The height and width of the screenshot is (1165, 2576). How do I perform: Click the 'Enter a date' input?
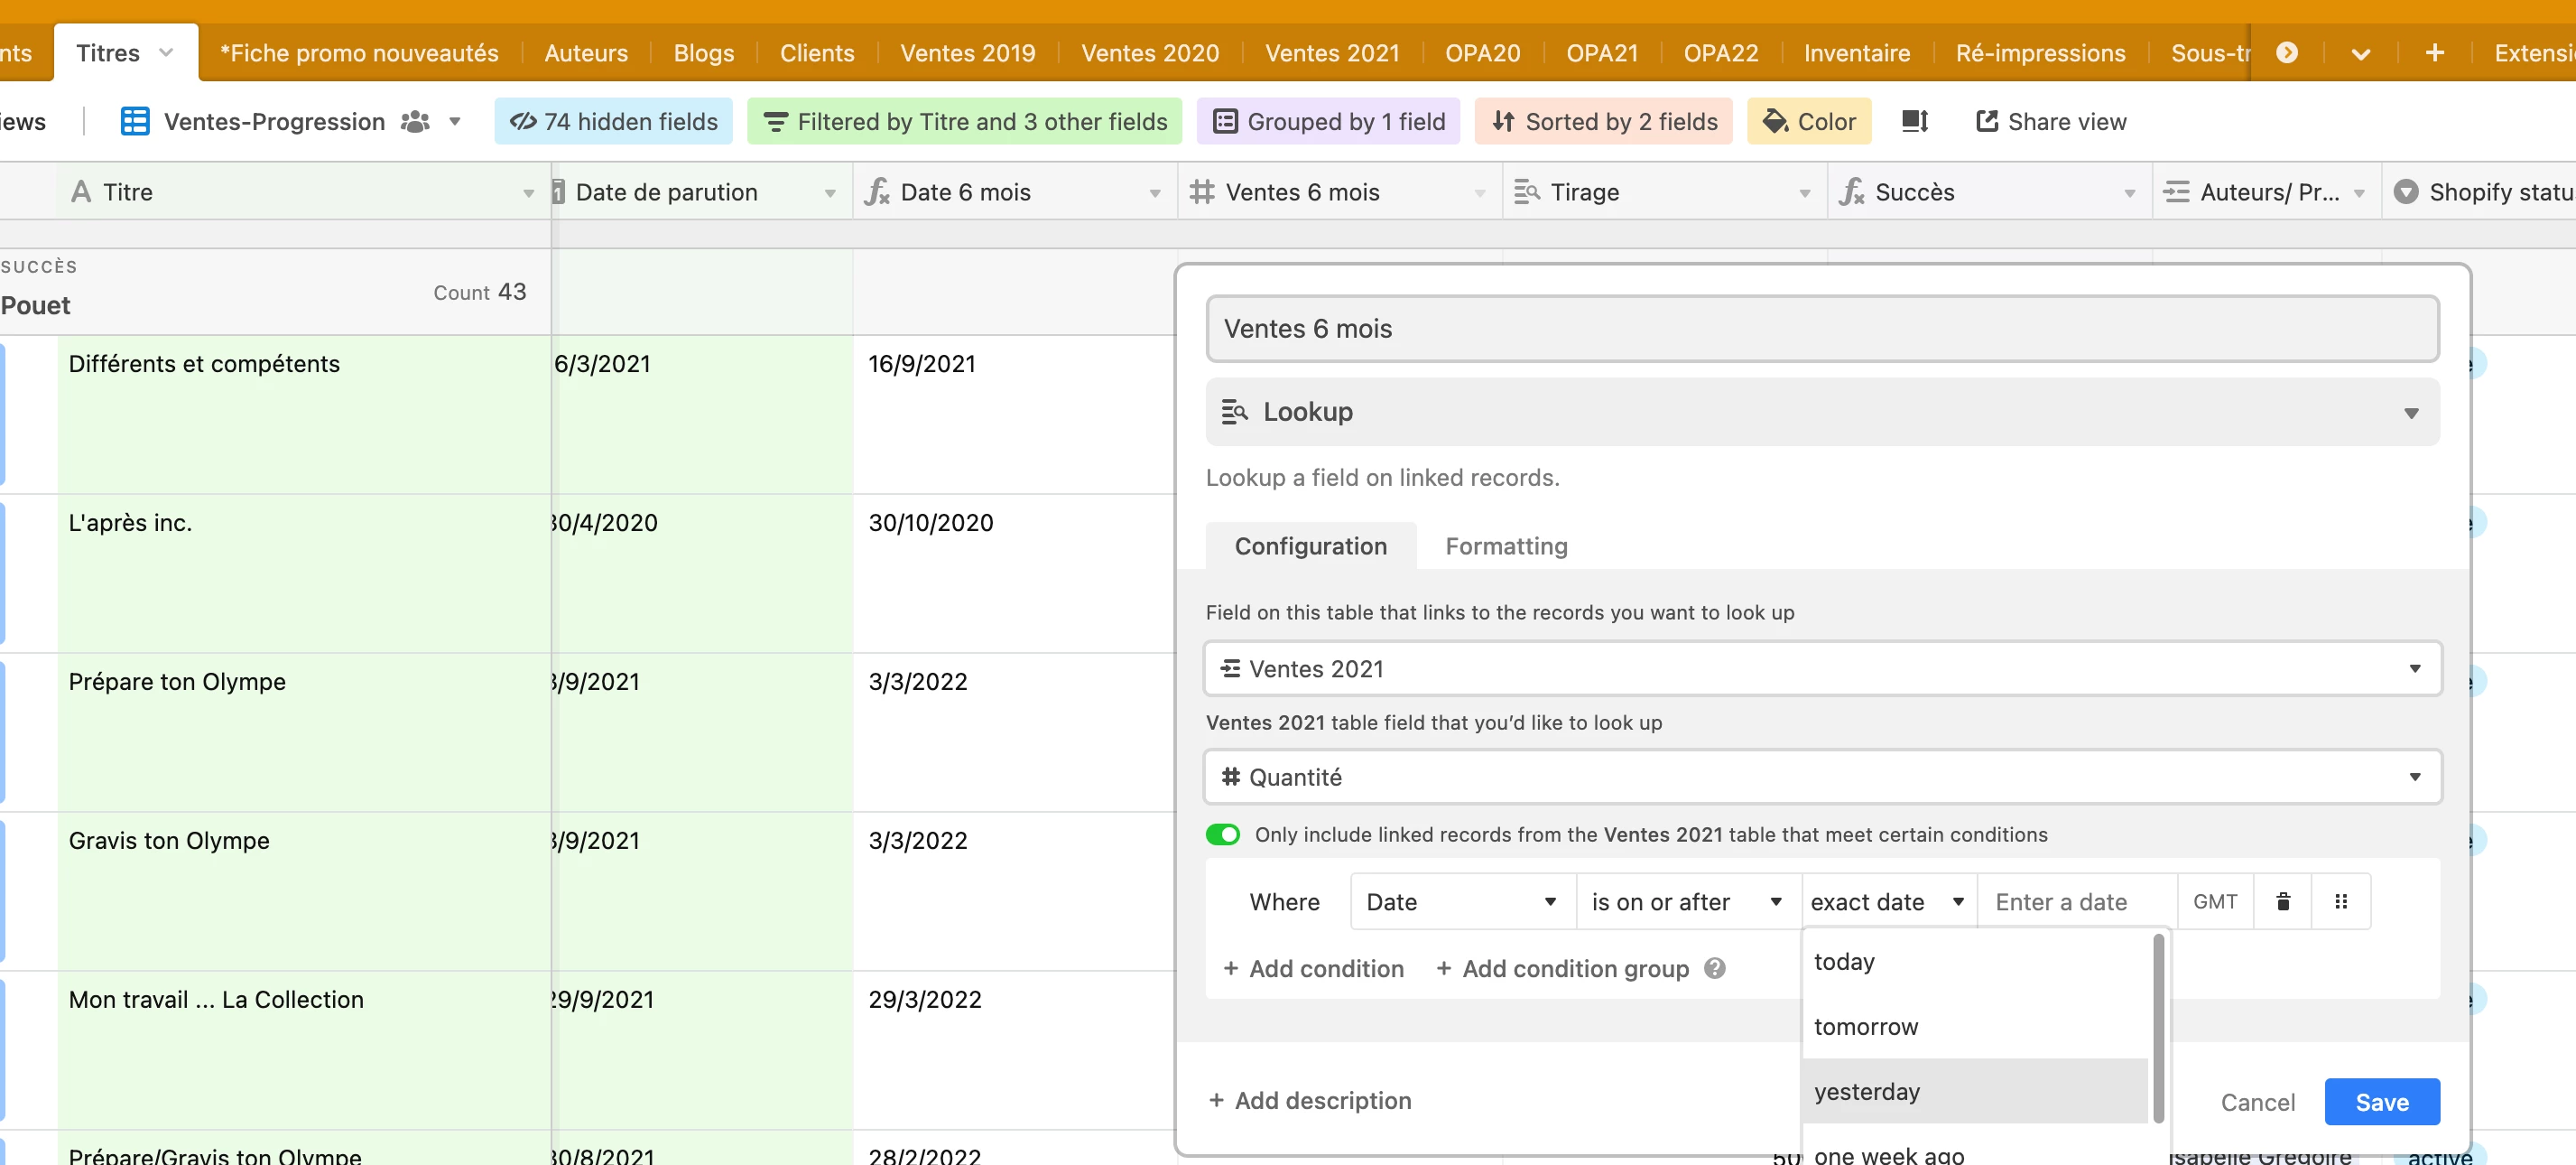(x=2076, y=902)
